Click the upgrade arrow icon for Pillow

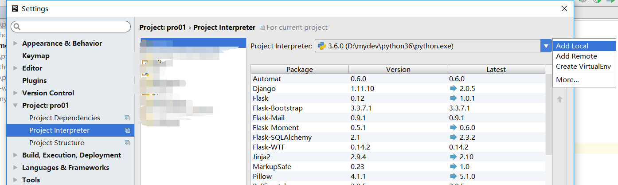tap(453, 177)
